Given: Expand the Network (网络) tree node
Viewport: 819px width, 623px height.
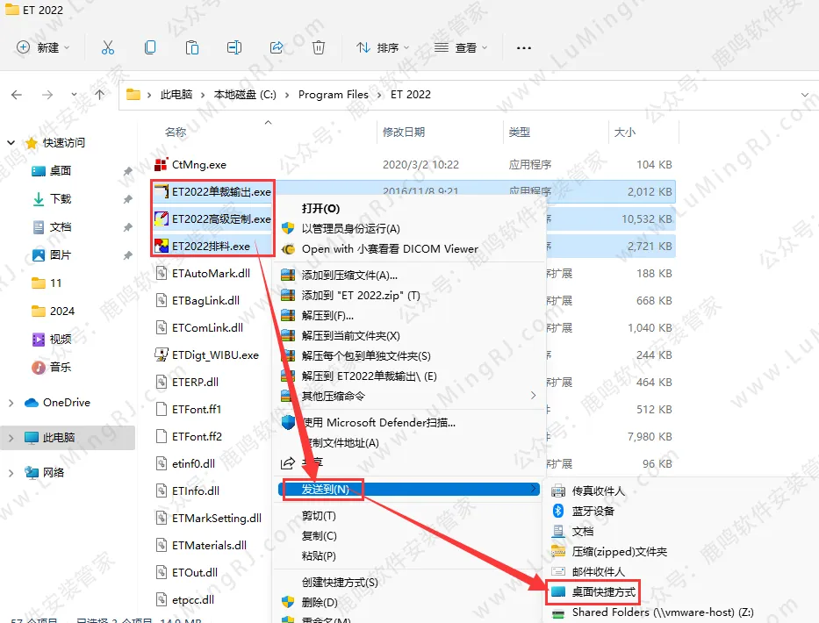Looking at the screenshot, I should [x=11, y=473].
